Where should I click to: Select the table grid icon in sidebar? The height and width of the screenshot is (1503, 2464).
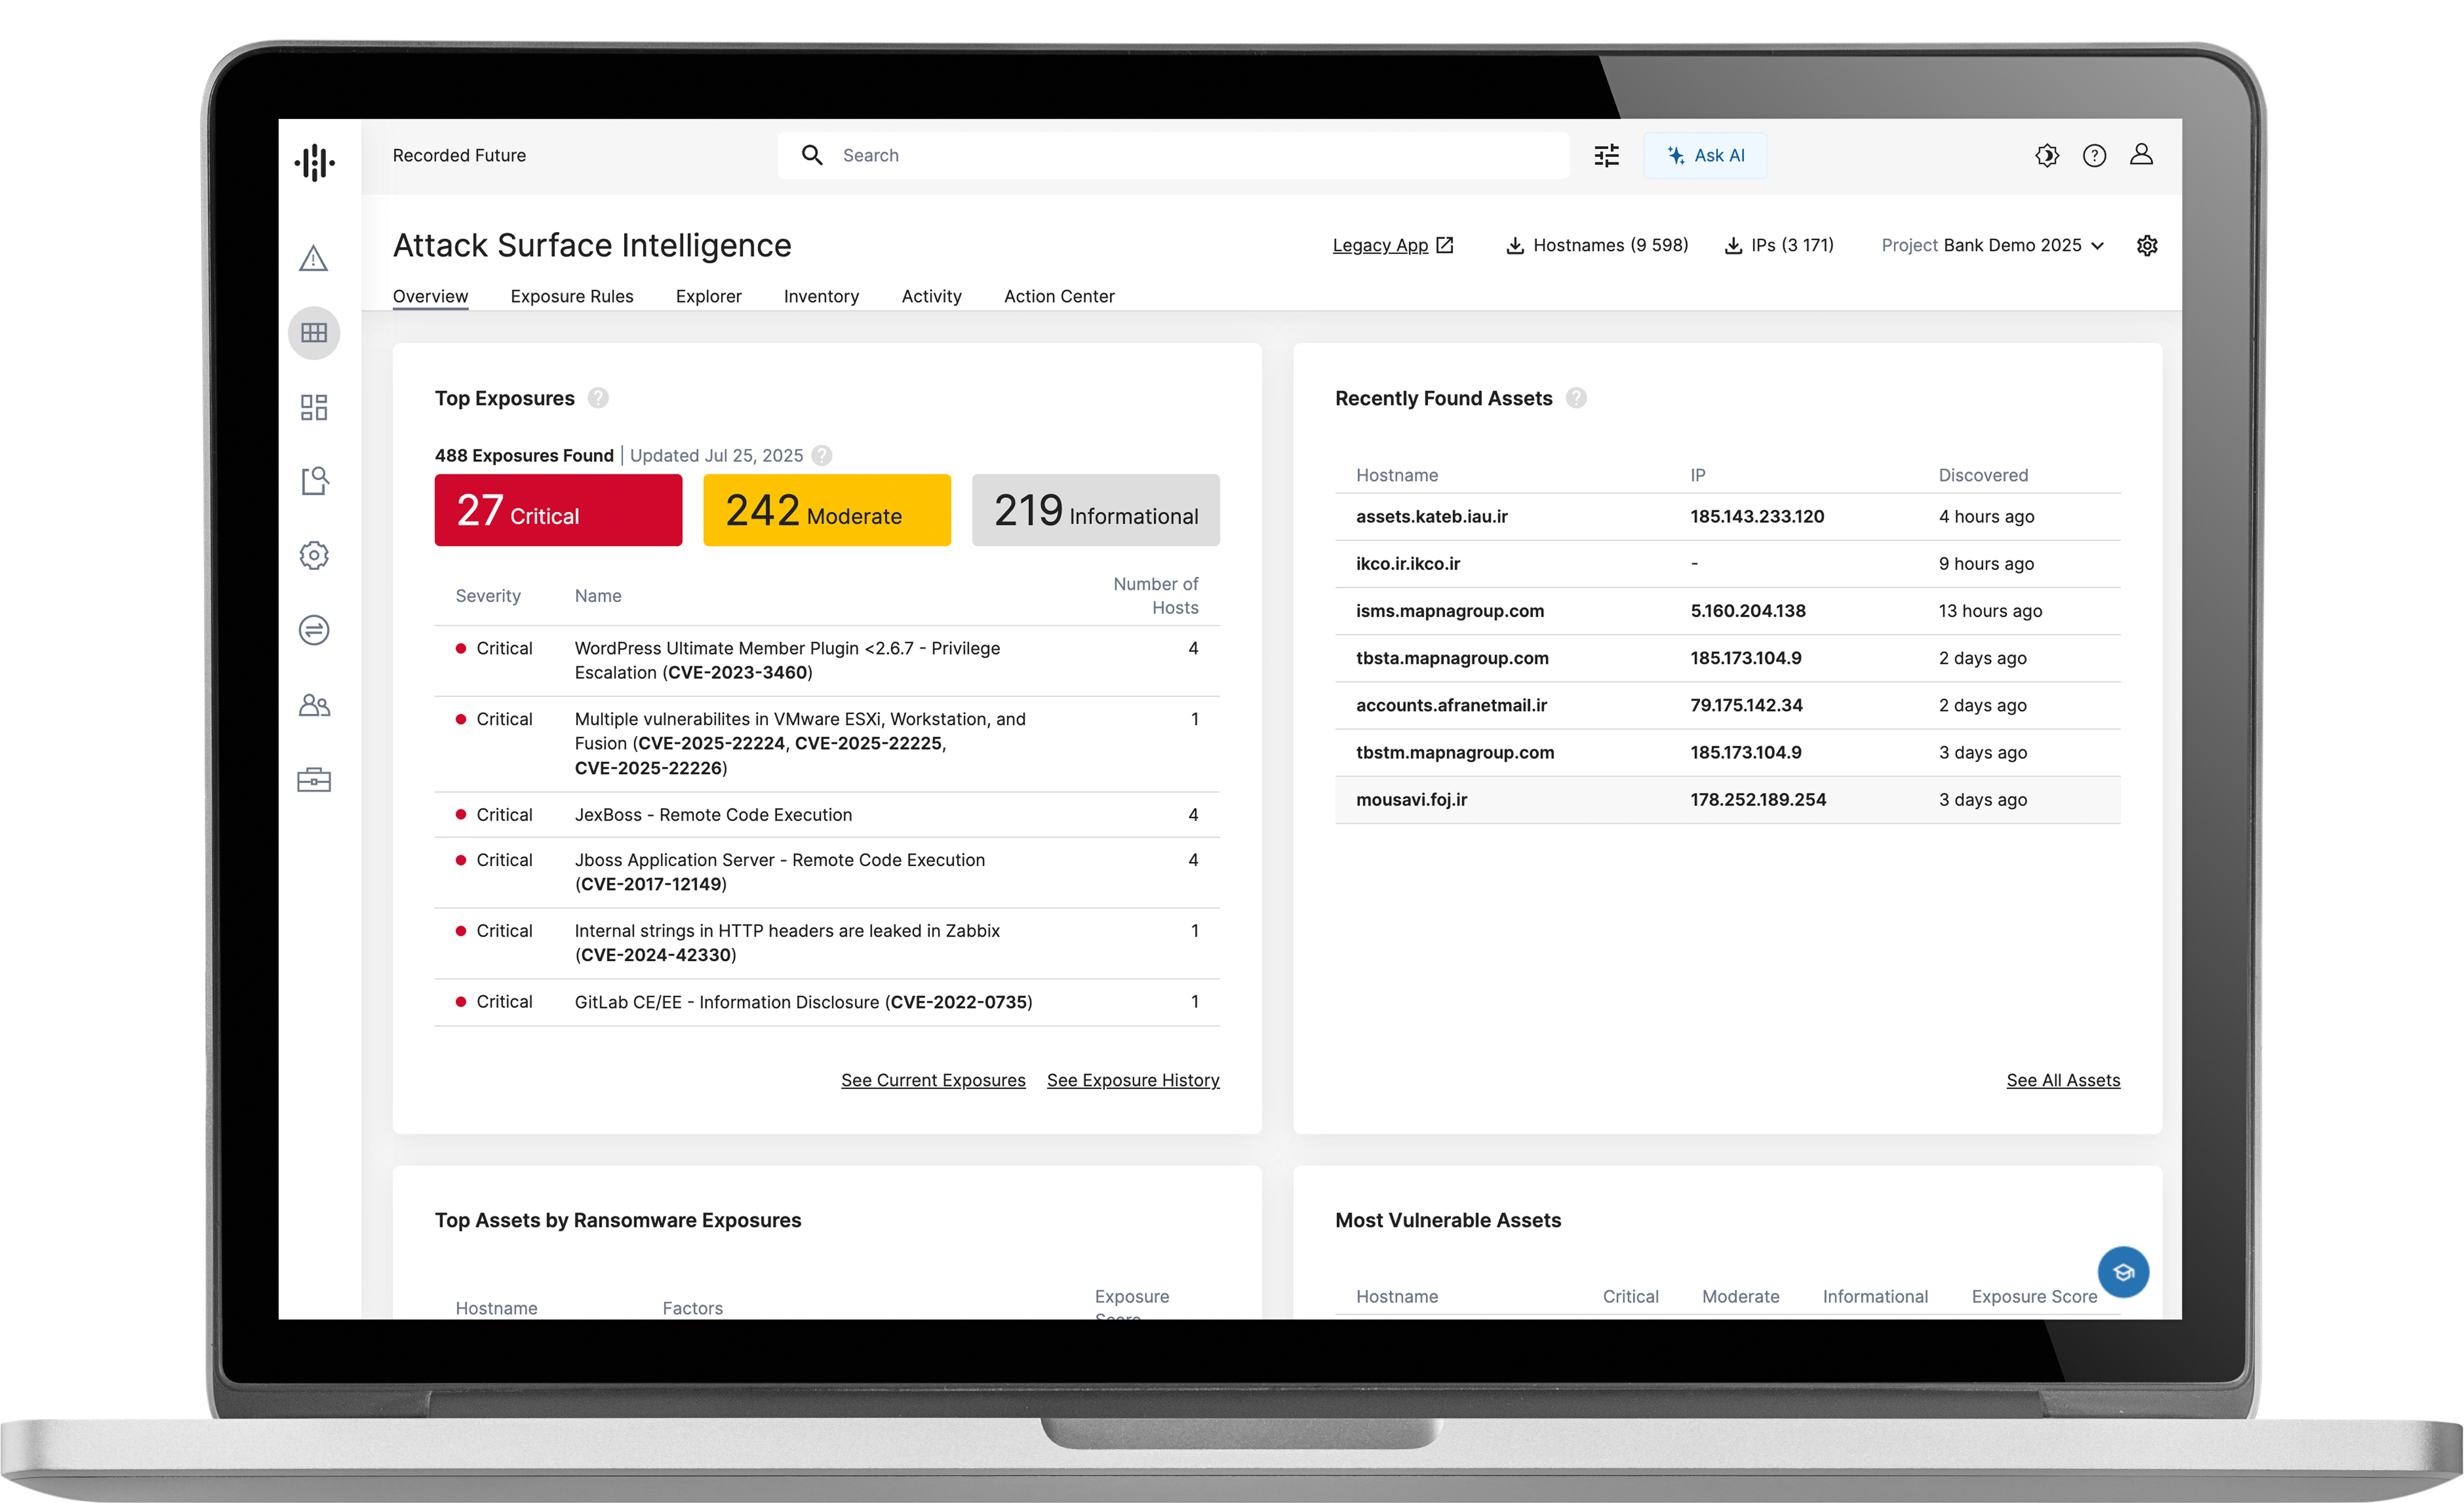tap(314, 333)
